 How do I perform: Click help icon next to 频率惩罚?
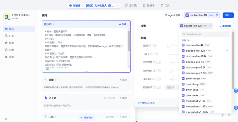point(154,71)
